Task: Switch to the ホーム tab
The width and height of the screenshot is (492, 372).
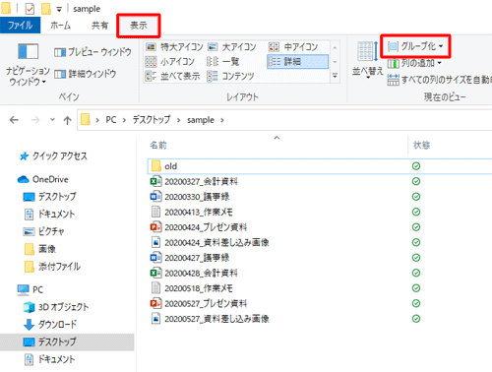Action: pyautogui.click(x=60, y=26)
